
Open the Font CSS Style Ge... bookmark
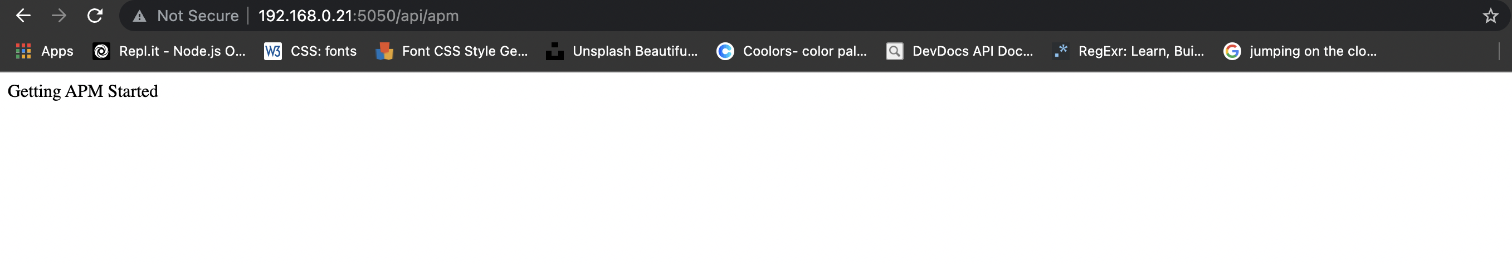pos(465,51)
